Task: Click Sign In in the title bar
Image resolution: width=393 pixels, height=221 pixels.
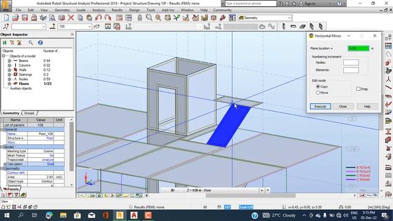Action: point(308,4)
